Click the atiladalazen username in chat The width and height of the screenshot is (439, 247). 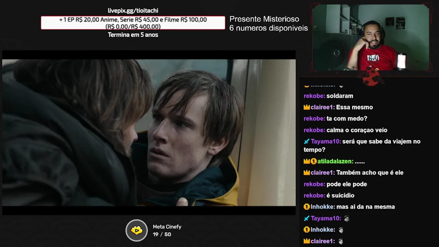(335, 161)
